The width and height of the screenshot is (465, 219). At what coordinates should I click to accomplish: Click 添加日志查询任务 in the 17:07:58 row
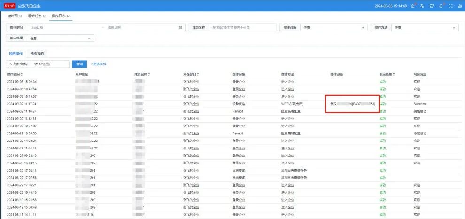point(294,178)
